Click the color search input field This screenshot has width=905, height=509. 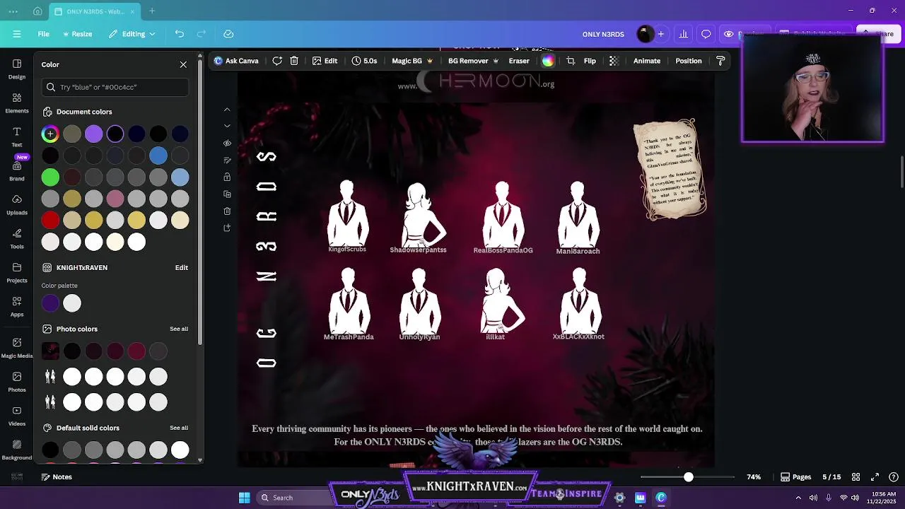tap(115, 87)
